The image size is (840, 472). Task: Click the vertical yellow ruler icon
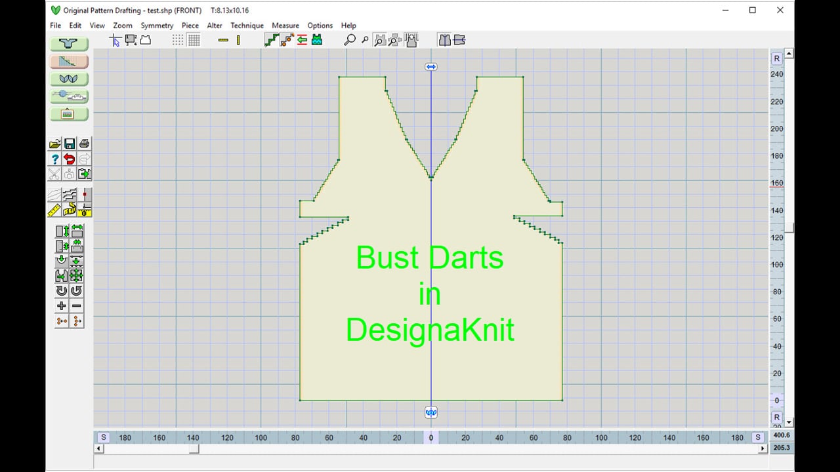coord(238,40)
